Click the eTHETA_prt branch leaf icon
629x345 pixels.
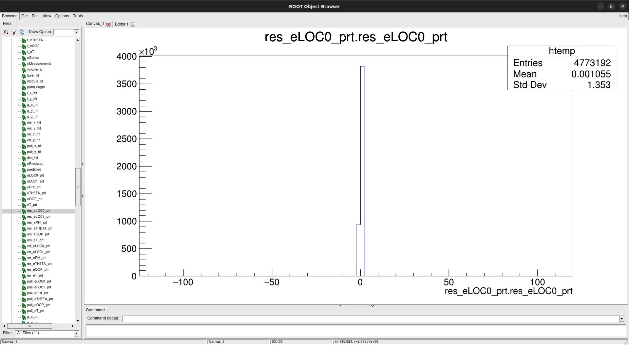click(24, 193)
